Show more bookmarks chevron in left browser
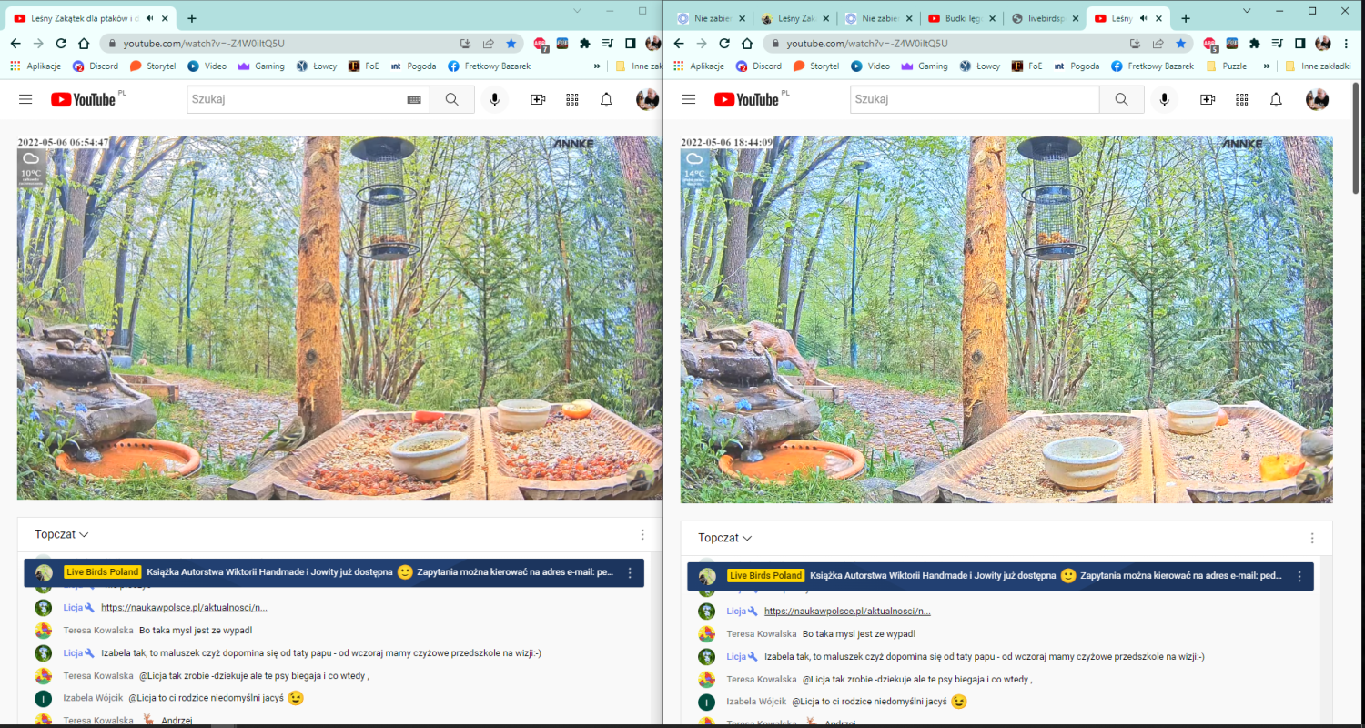 pyautogui.click(x=597, y=66)
